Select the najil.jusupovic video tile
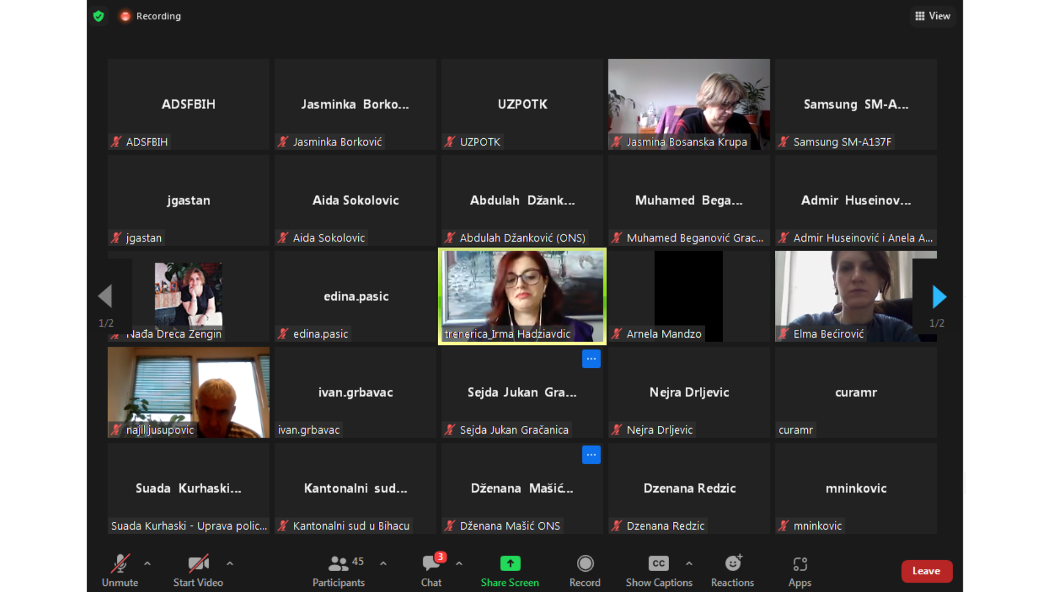The width and height of the screenshot is (1053, 592). coord(189,392)
